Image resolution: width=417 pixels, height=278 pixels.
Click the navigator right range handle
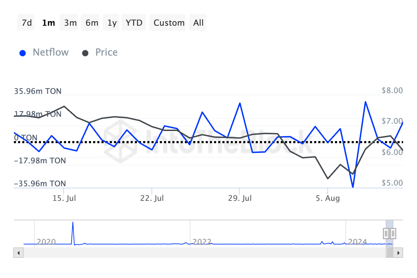(393, 233)
